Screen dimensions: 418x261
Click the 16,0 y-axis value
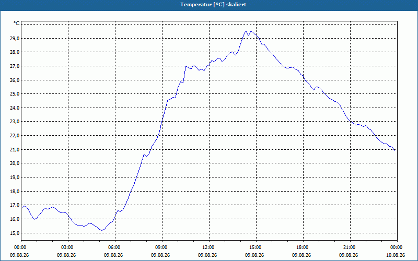[15, 219]
